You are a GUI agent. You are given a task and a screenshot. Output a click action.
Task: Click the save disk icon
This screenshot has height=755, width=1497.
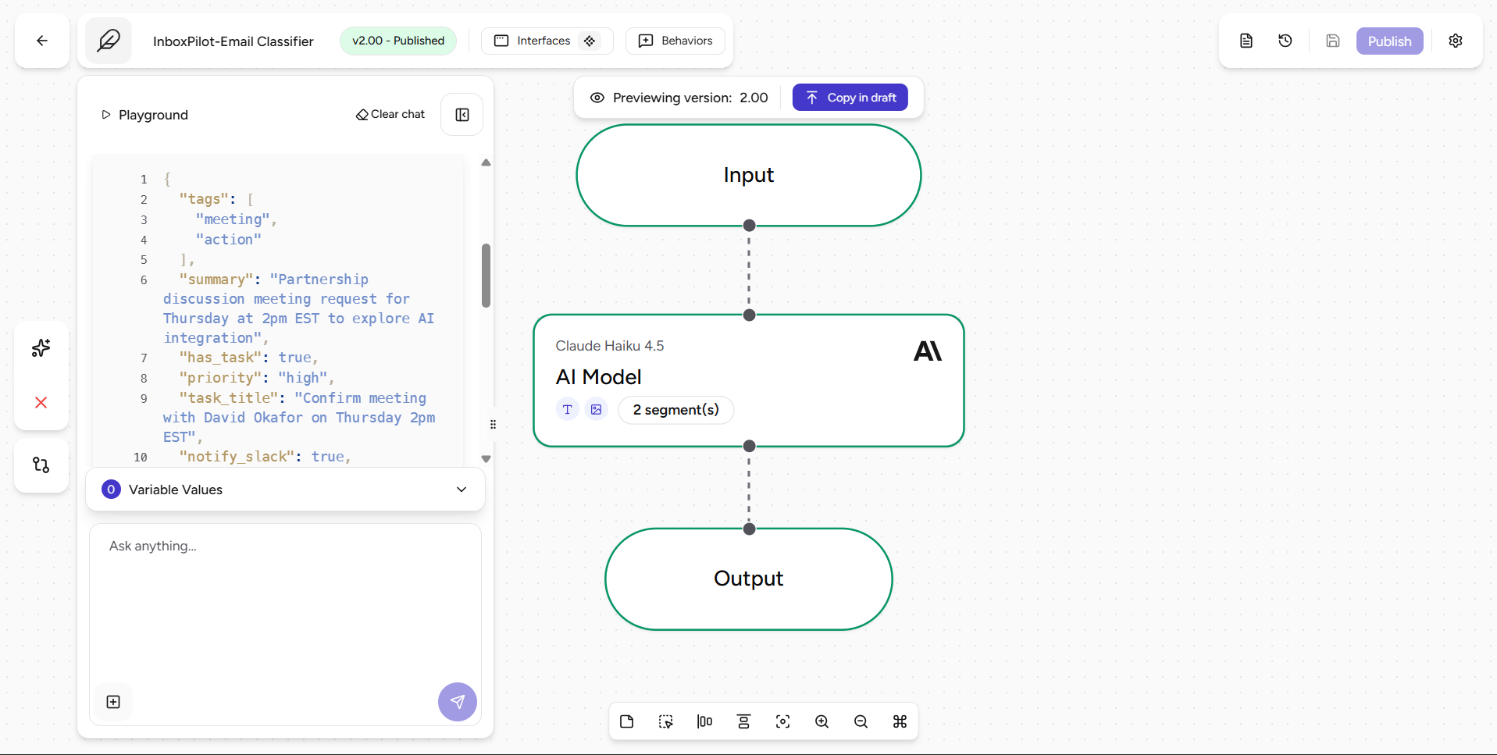(1333, 41)
